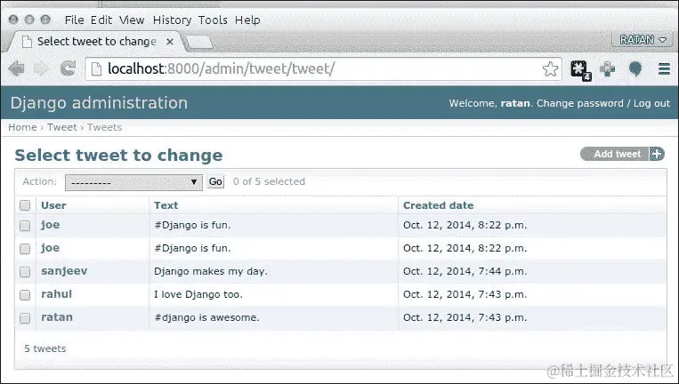Check the box for sanjeev's tweet
679x384 pixels.
(x=25, y=272)
